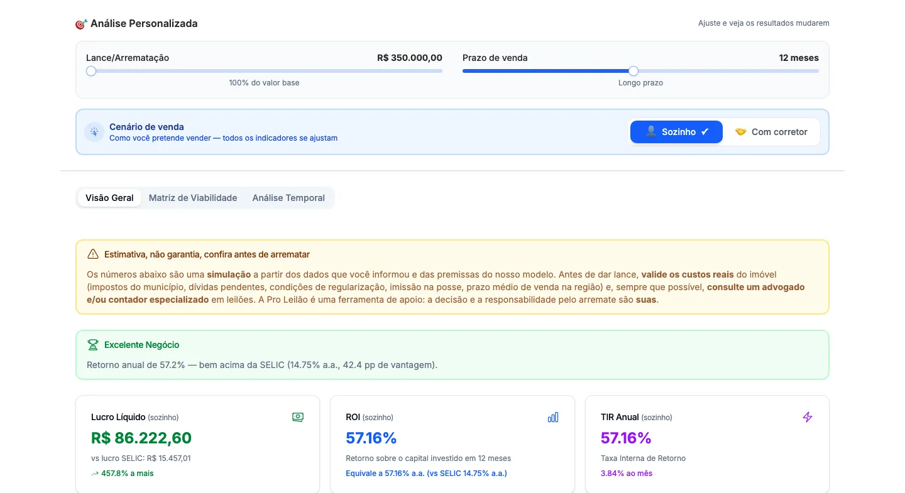Open the Análise Temporal tab
This screenshot has width=905, height=493.
click(x=288, y=198)
